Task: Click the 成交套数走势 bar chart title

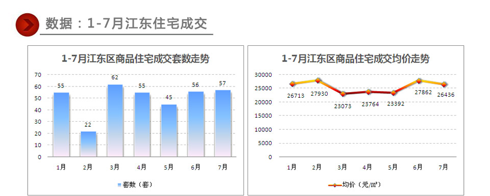Action: coord(135,59)
